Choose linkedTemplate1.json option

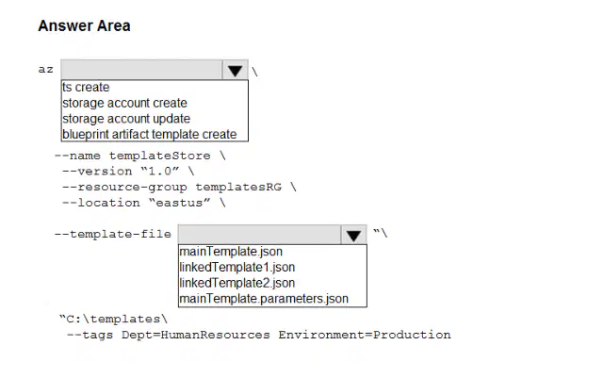tap(236, 267)
